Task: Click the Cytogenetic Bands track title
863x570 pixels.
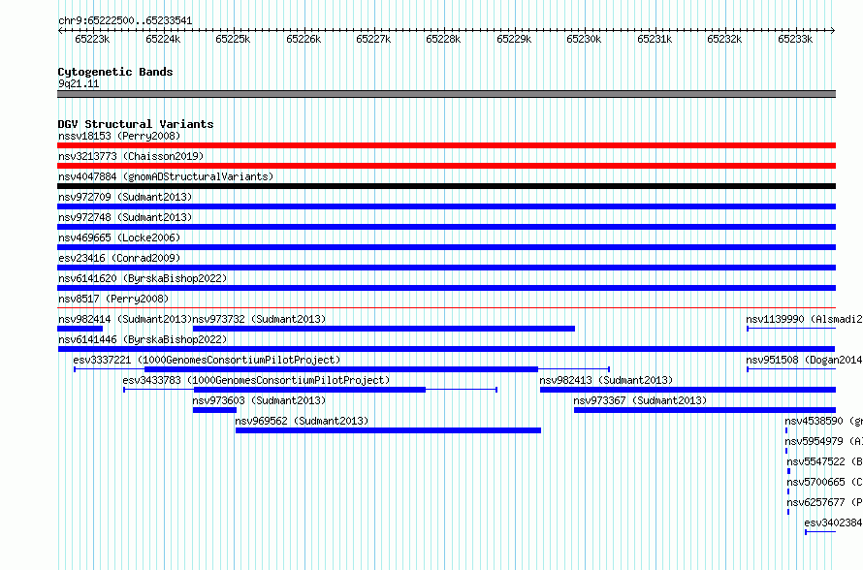Action: [115, 72]
